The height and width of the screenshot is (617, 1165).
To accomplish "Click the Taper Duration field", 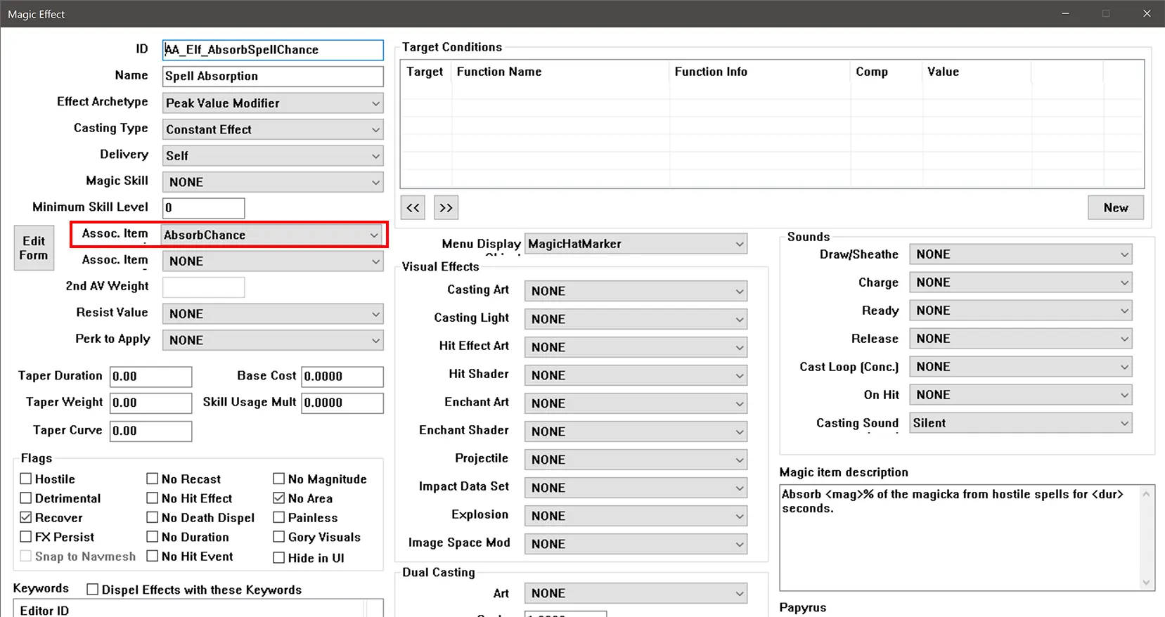I will click(150, 377).
